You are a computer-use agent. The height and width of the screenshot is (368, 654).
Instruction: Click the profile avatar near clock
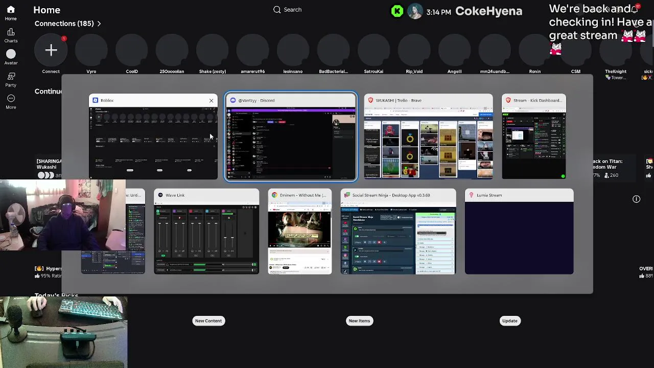415,11
